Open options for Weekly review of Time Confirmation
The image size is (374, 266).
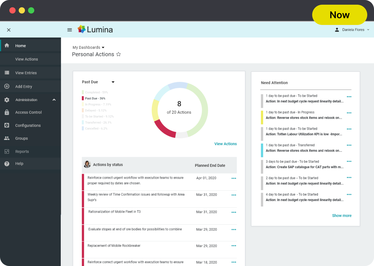[234, 195]
